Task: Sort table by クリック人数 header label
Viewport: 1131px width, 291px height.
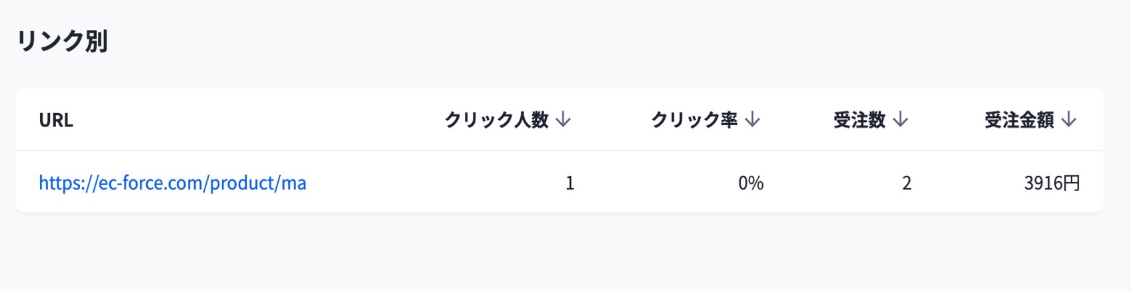Action: 496,120
